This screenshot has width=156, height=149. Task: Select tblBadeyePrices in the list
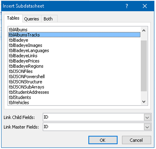pyautogui.click(x=74, y=61)
